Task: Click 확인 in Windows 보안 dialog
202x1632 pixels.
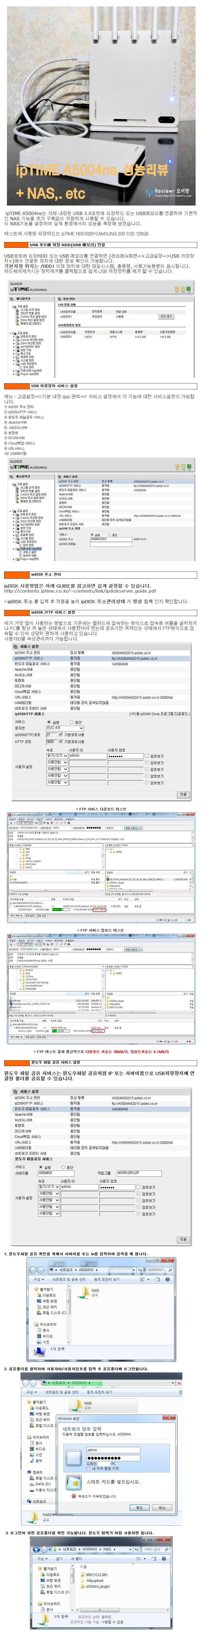Action: point(140,1508)
